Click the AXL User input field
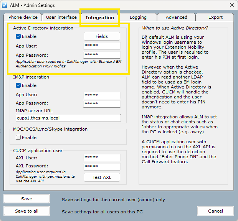Image resolution: width=238 pixels, height=221 pixels. (102, 157)
